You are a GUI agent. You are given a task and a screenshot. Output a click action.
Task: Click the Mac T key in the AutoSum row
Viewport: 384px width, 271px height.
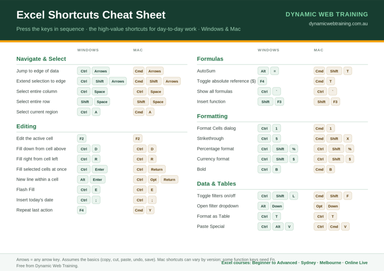click(x=348, y=71)
